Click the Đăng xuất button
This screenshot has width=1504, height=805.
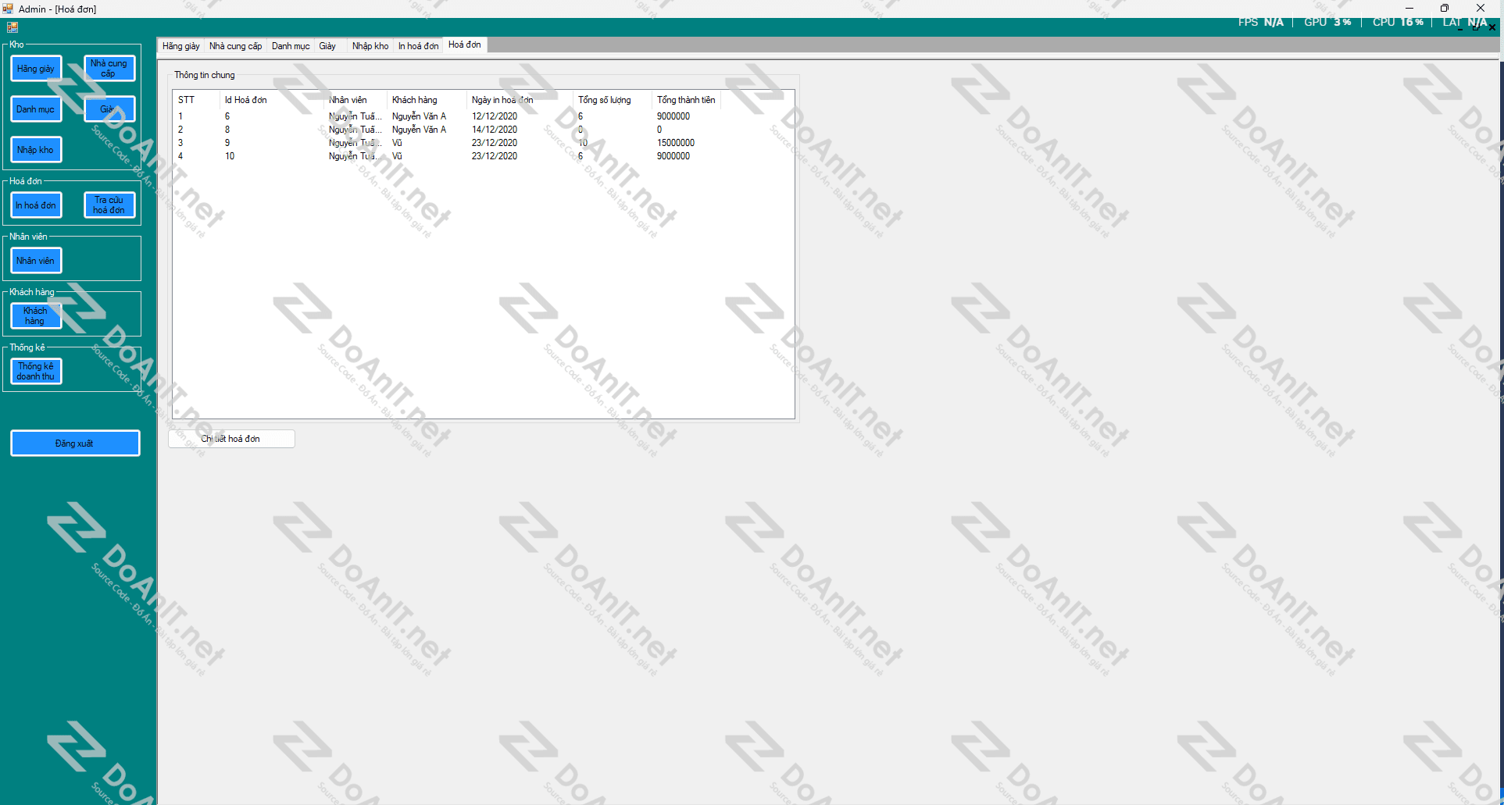pos(75,443)
